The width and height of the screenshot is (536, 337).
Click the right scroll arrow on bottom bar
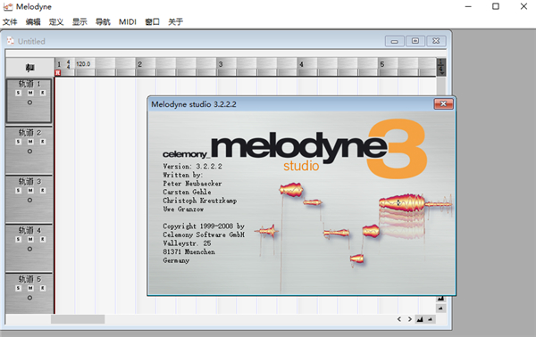tap(409, 319)
